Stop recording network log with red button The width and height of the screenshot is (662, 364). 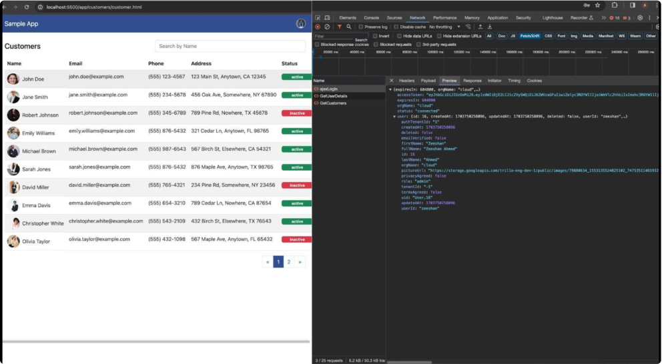[x=318, y=27]
